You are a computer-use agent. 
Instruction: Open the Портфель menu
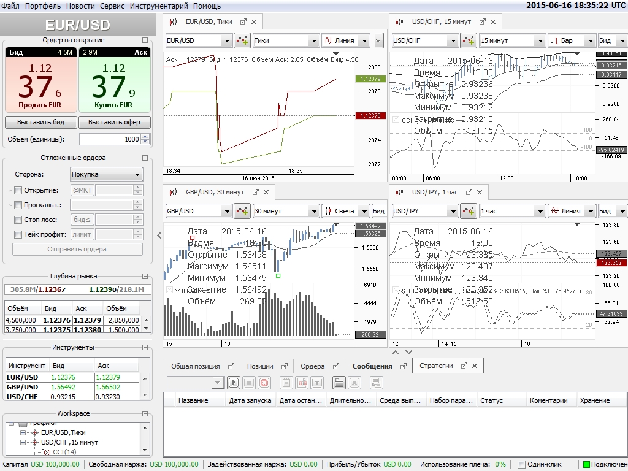point(43,6)
